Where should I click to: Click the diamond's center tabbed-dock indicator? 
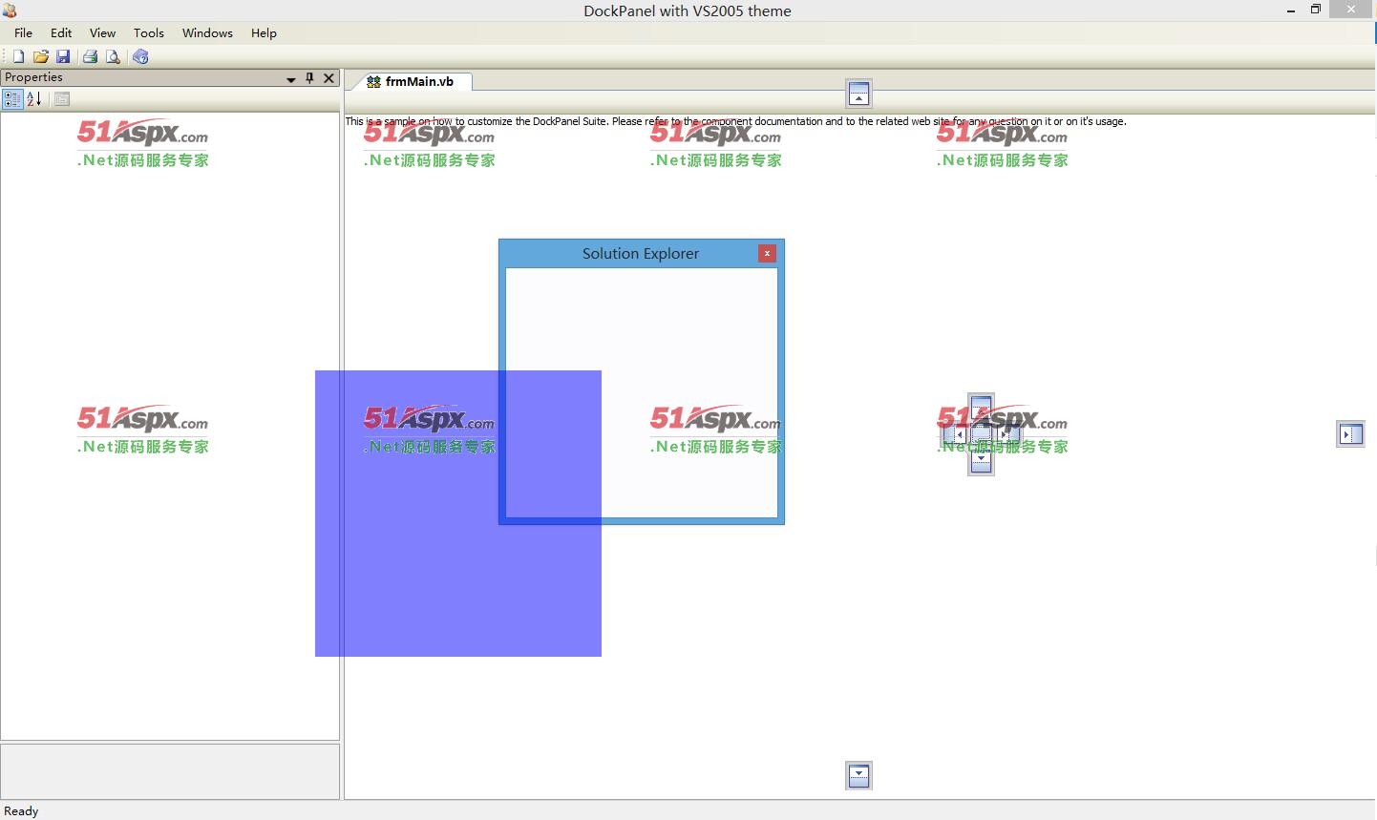(x=981, y=434)
